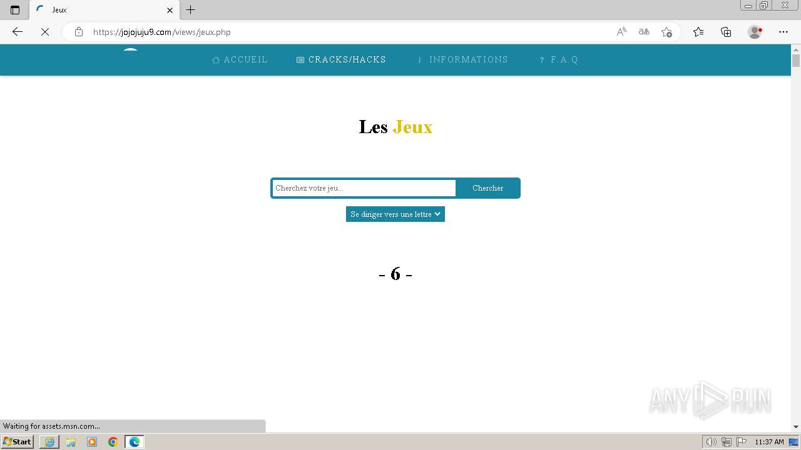Close the Jeux tab
This screenshot has width=801, height=450.
coord(170,10)
